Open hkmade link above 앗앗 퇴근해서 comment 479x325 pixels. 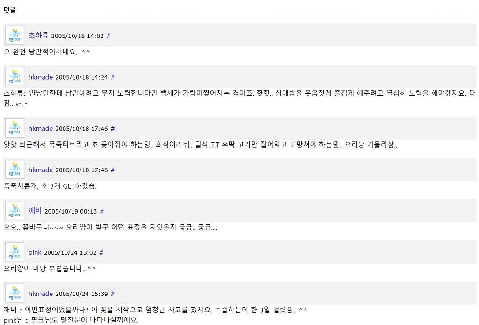click(41, 128)
